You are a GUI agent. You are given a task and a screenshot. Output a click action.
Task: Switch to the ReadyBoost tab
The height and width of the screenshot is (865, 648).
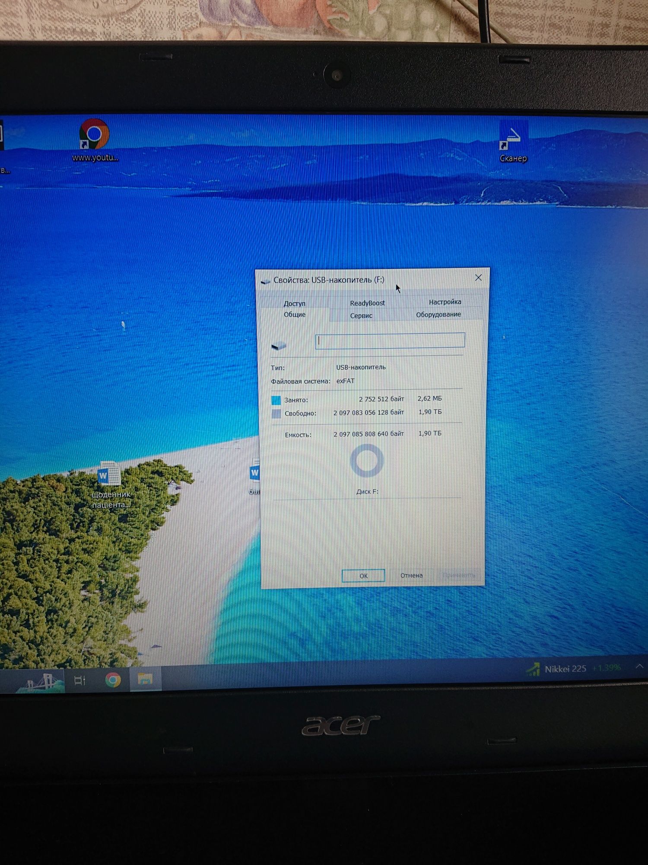pyautogui.click(x=367, y=303)
